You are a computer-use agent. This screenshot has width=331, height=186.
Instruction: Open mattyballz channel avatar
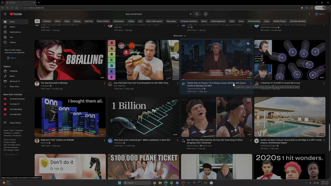click(x=37, y=84)
